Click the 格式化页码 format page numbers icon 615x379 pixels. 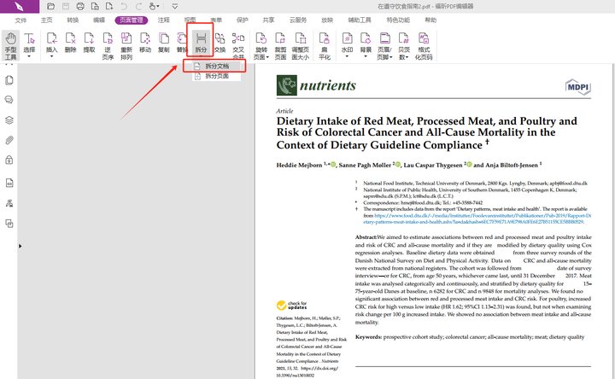pyautogui.click(x=424, y=44)
